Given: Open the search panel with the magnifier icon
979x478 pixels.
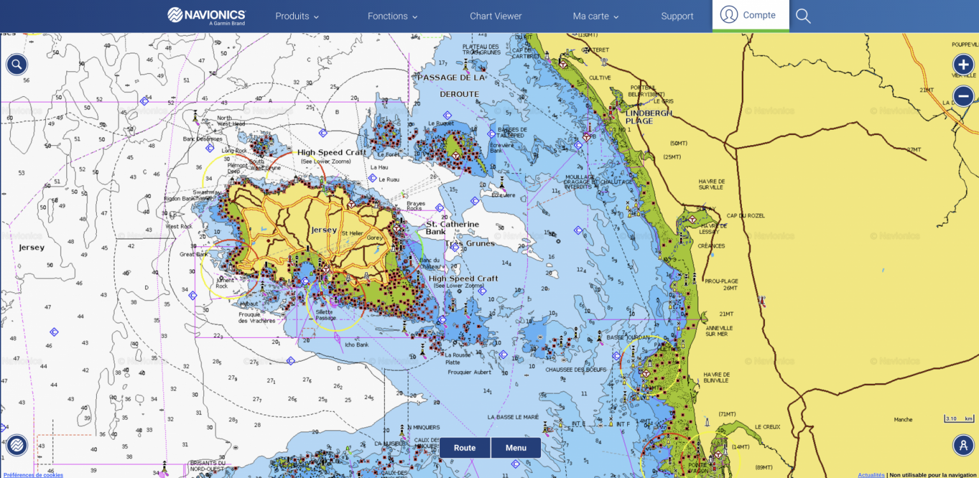Looking at the screenshot, I should (17, 64).
